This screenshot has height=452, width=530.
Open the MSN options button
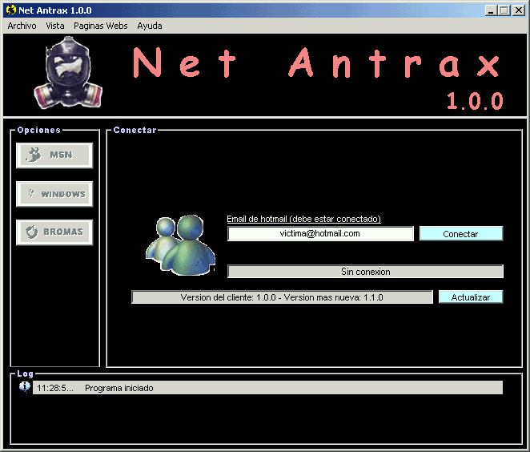pyautogui.click(x=54, y=155)
